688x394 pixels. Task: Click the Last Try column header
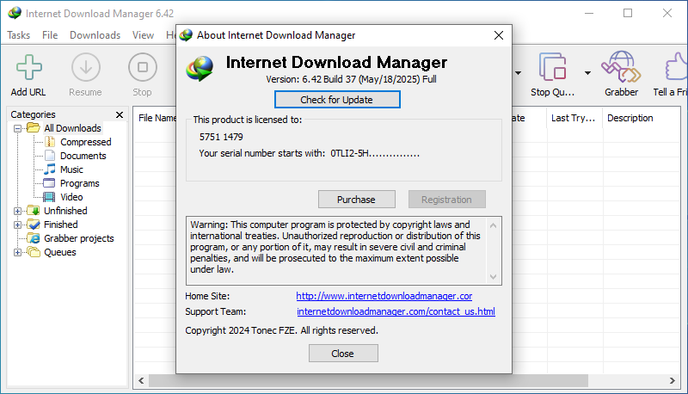(573, 118)
